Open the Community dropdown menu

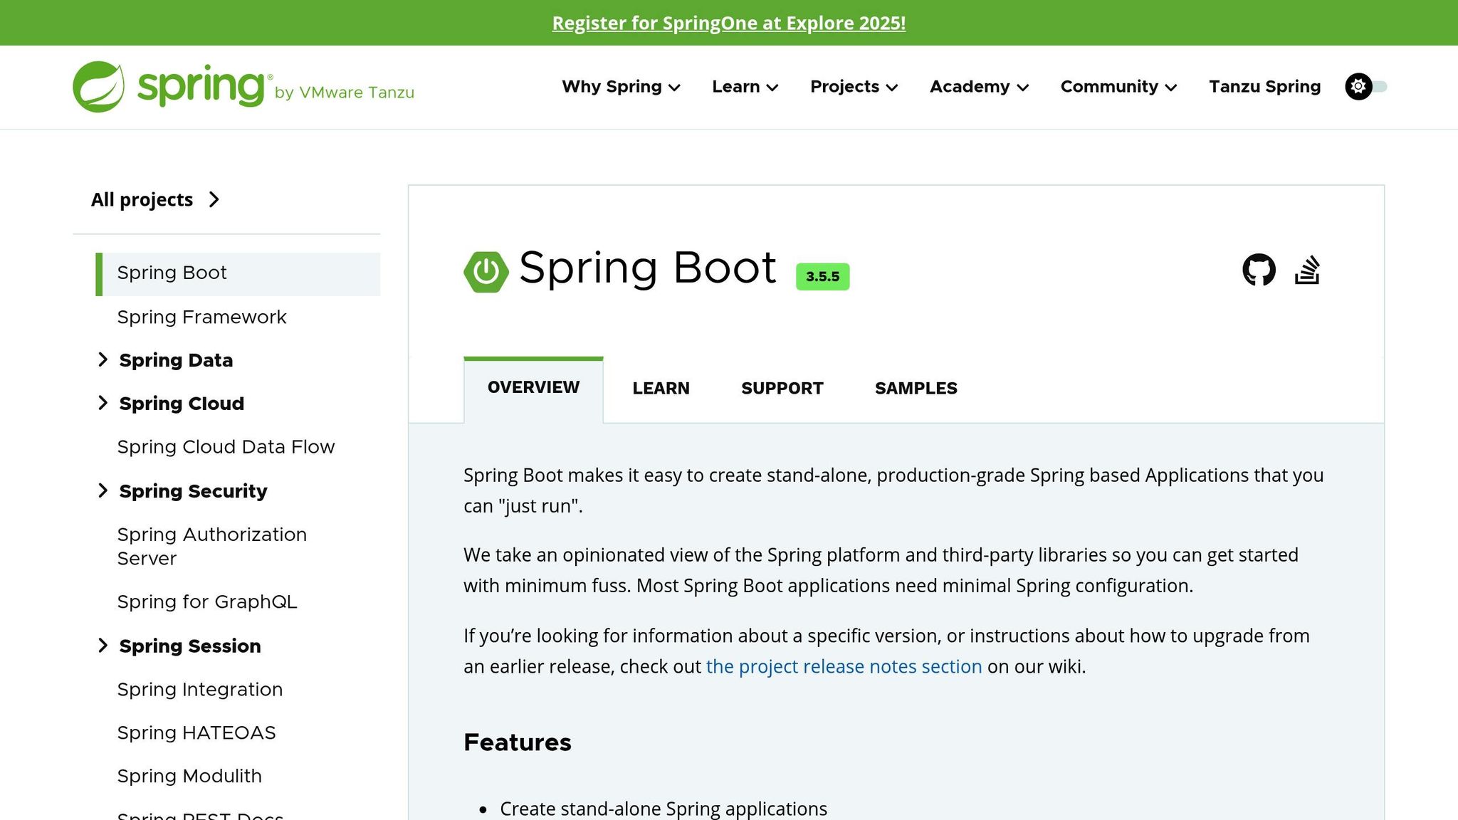point(1118,87)
